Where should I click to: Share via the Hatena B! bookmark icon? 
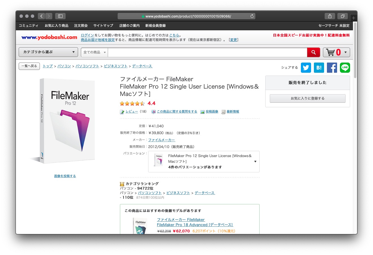tap(319, 68)
